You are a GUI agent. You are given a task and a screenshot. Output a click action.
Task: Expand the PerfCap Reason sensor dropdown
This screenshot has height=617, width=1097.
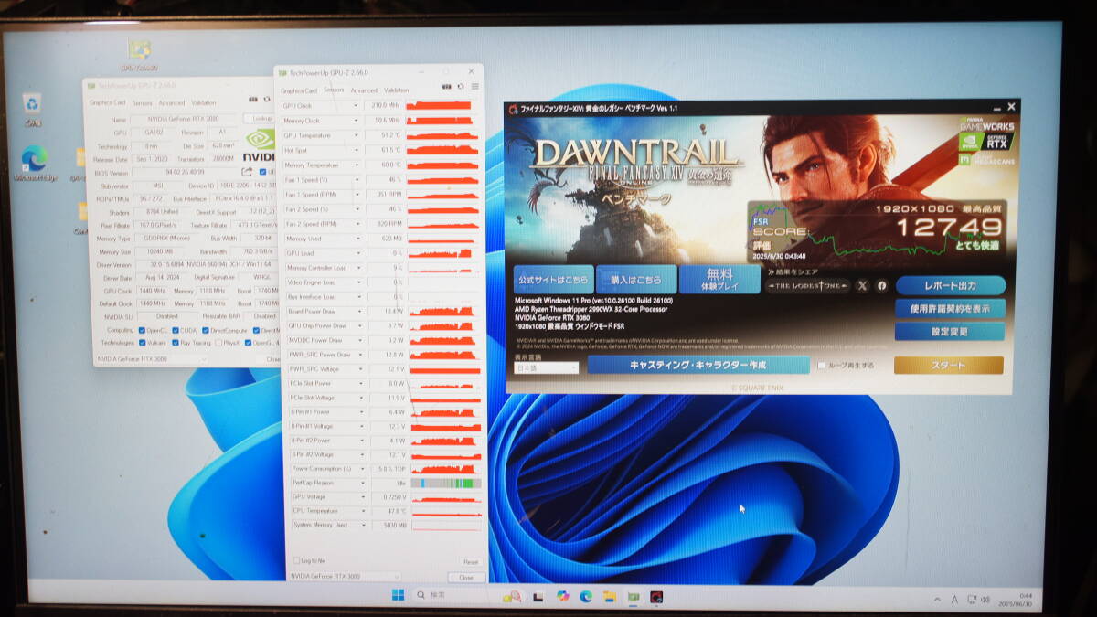coord(361,482)
